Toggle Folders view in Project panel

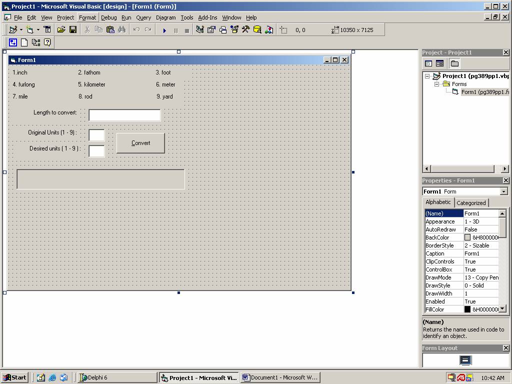coord(454,63)
